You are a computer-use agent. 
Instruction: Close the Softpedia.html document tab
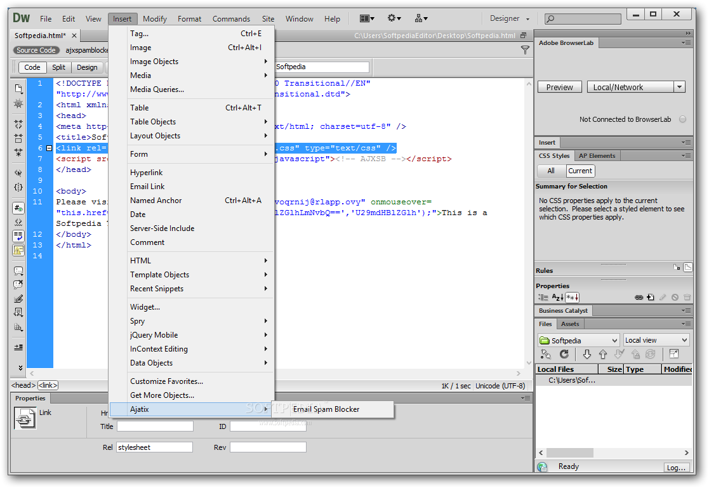tap(74, 36)
